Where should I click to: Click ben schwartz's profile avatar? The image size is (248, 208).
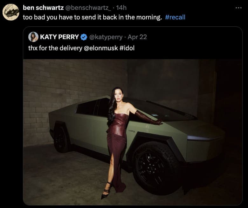tap(10, 12)
